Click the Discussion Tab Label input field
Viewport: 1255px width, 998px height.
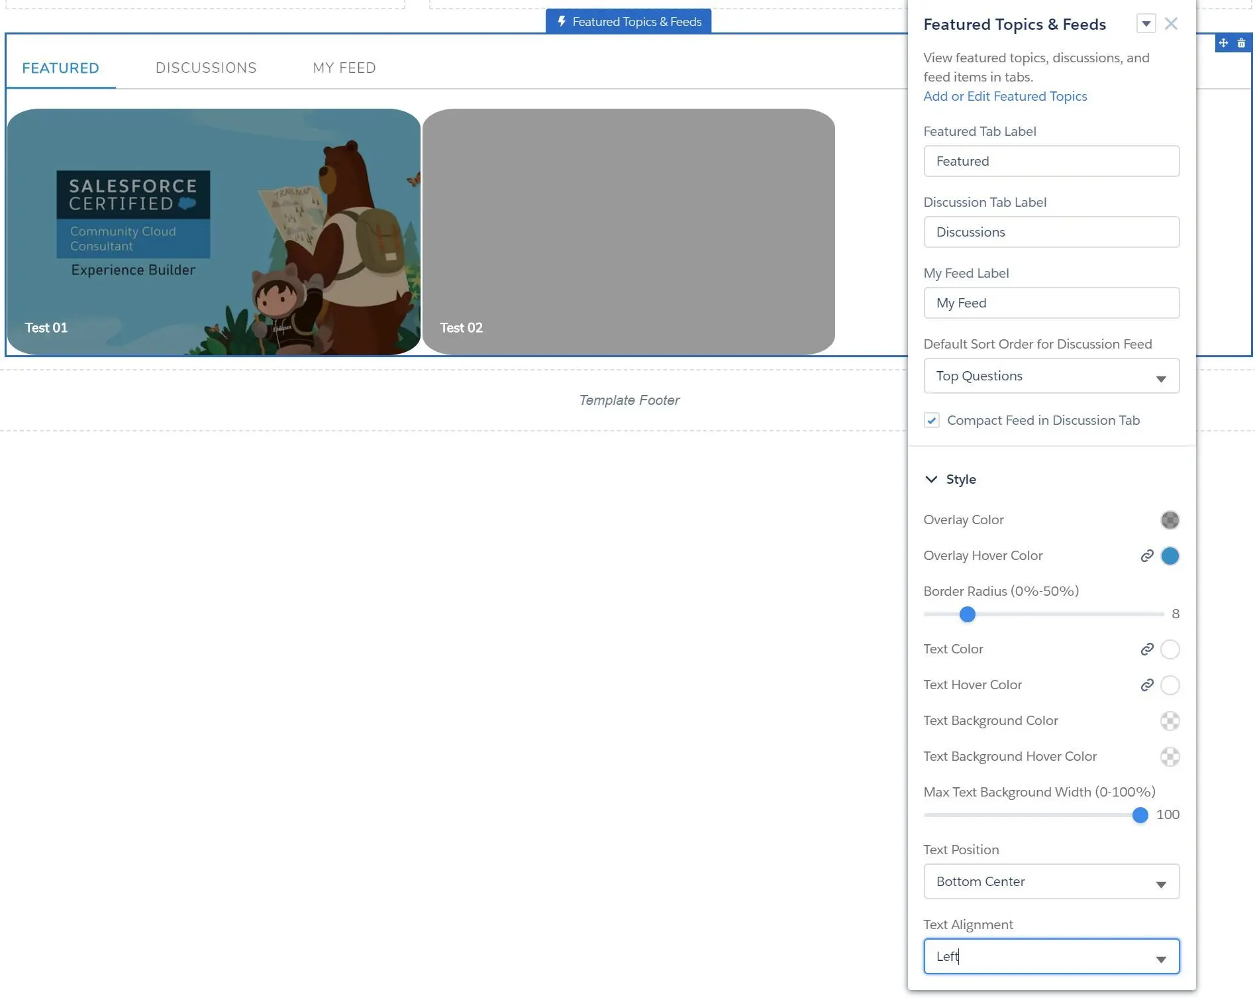click(x=1051, y=232)
